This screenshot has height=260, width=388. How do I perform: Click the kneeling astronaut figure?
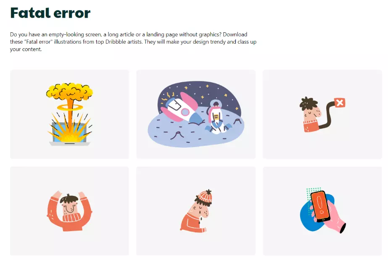(x=216, y=117)
